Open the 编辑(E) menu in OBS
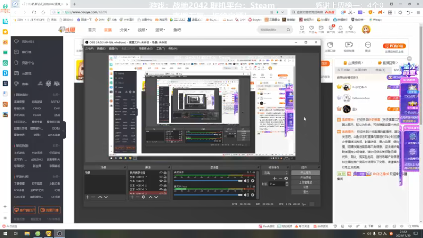The height and width of the screenshot is (238, 423). click(x=101, y=49)
